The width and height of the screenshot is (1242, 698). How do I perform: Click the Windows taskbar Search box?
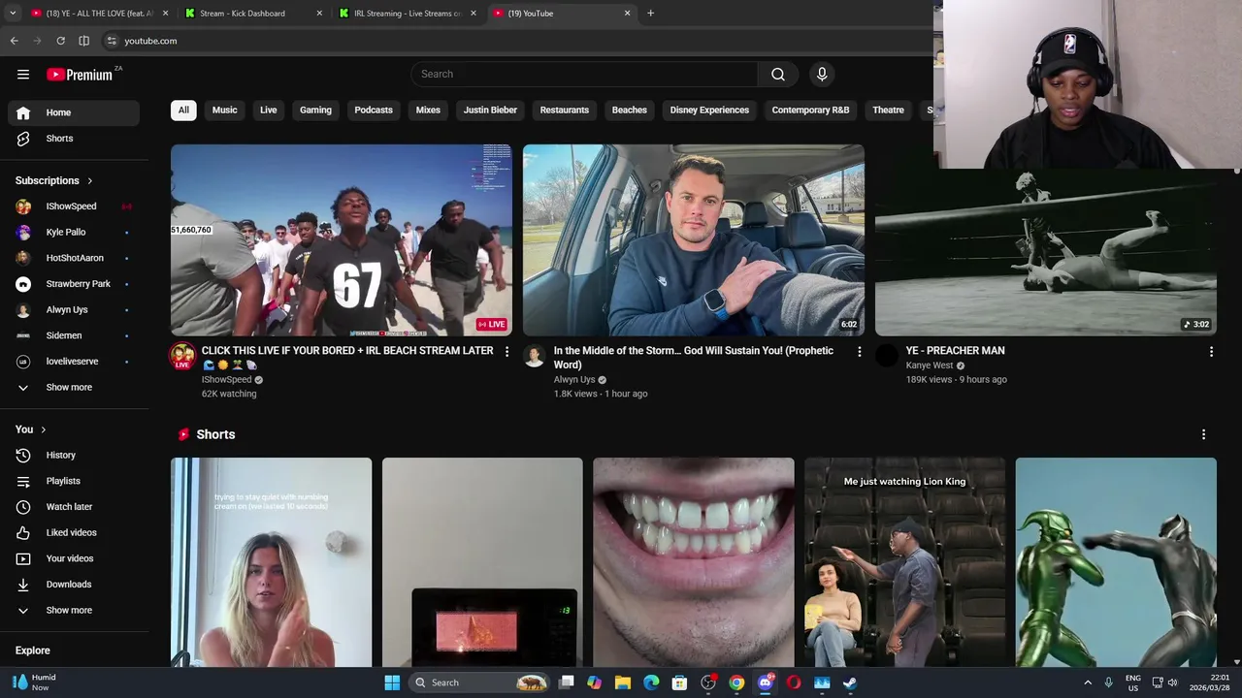coord(480,682)
